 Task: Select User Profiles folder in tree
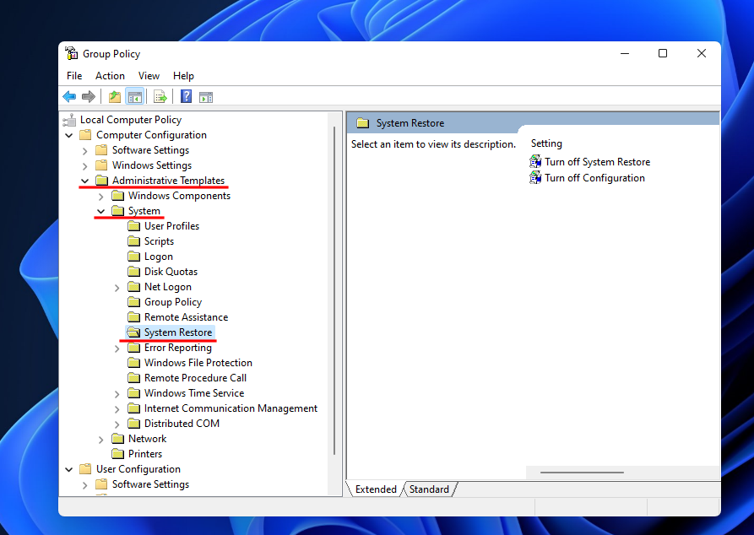point(171,226)
